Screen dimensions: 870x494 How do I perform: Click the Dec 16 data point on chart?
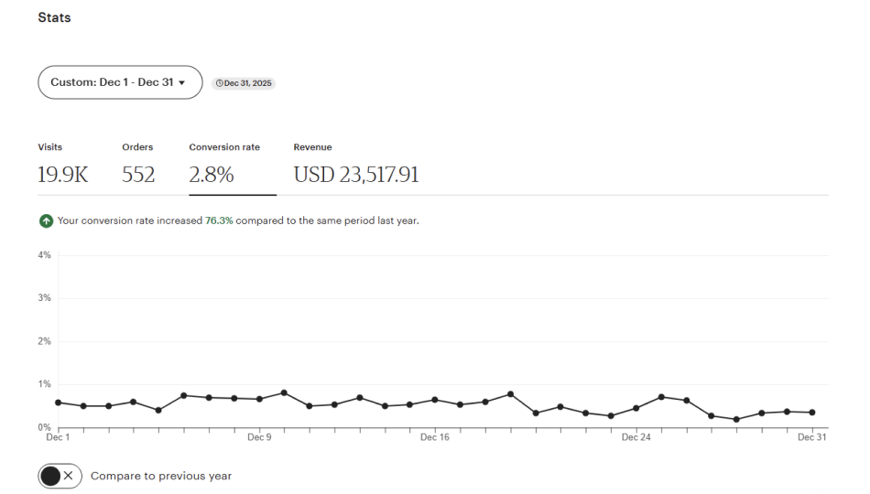[435, 400]
